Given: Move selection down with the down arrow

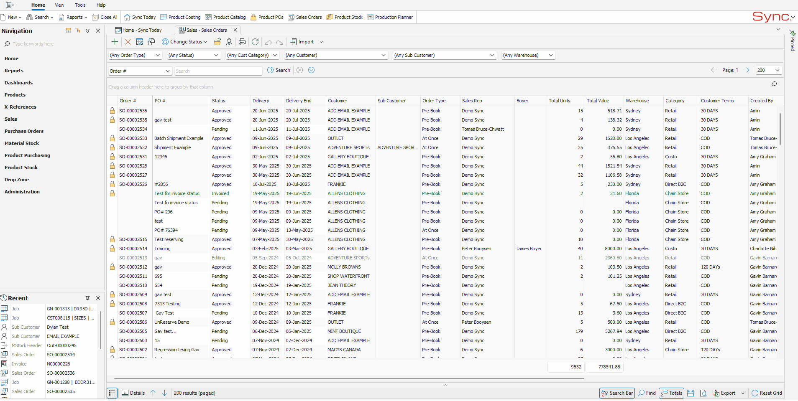Looking at the screenshot, I should (165, 393).
